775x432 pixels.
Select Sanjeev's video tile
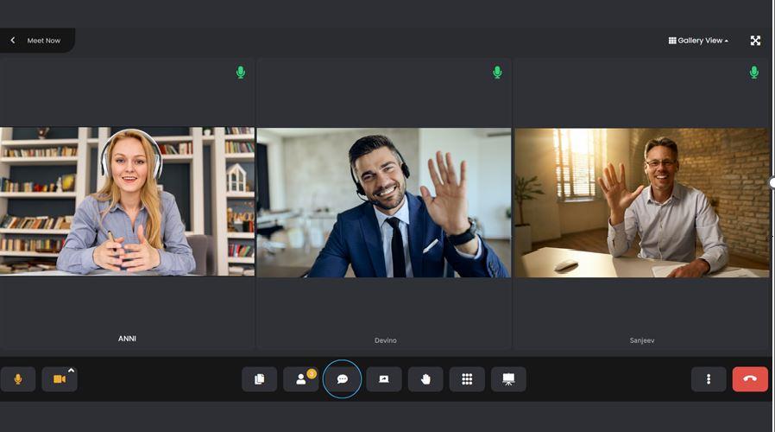pos(641,203)
